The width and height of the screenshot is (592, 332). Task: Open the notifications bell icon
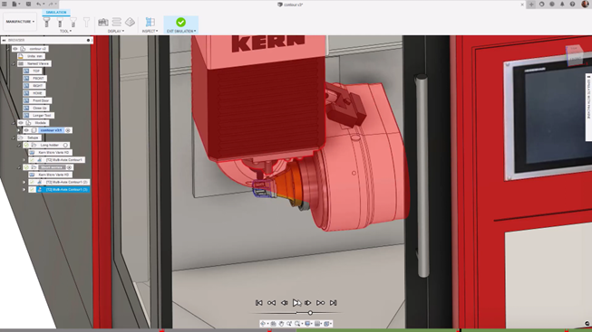562,5
